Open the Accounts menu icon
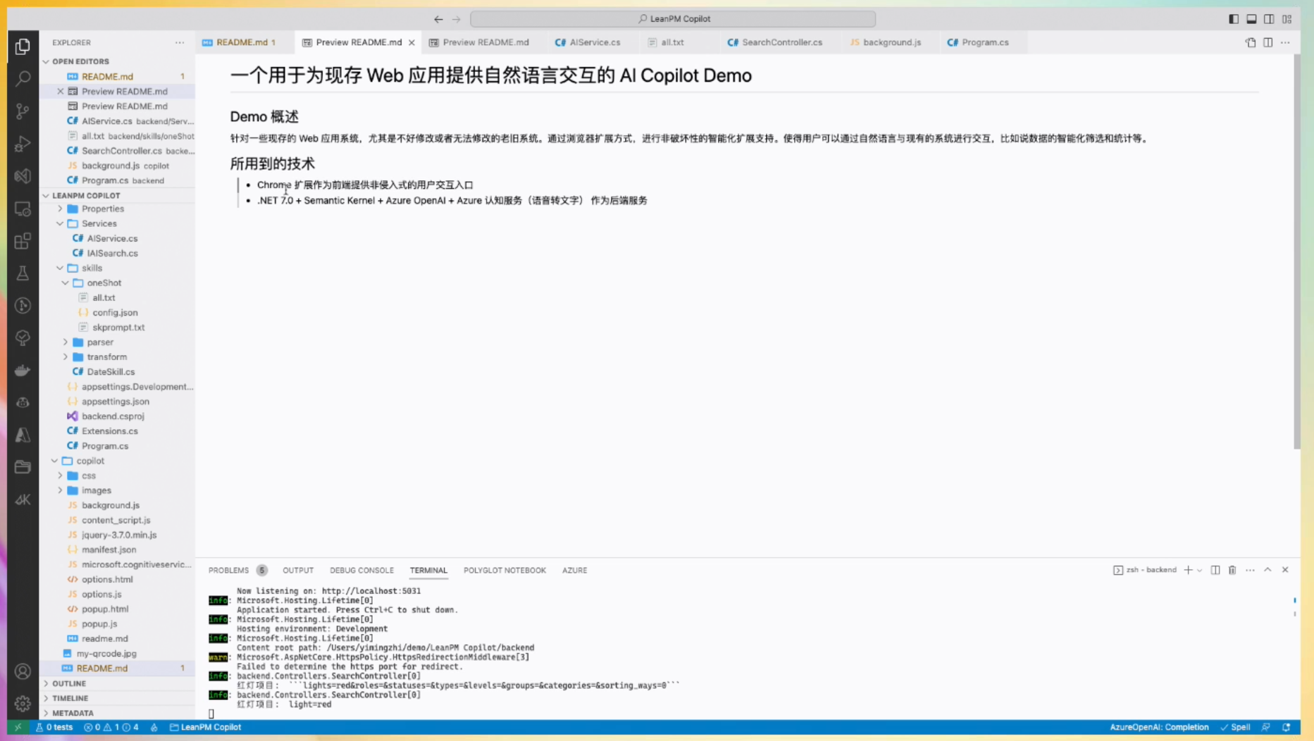The height and width of the screenshot is (741, 1314). tap(23, 671)
